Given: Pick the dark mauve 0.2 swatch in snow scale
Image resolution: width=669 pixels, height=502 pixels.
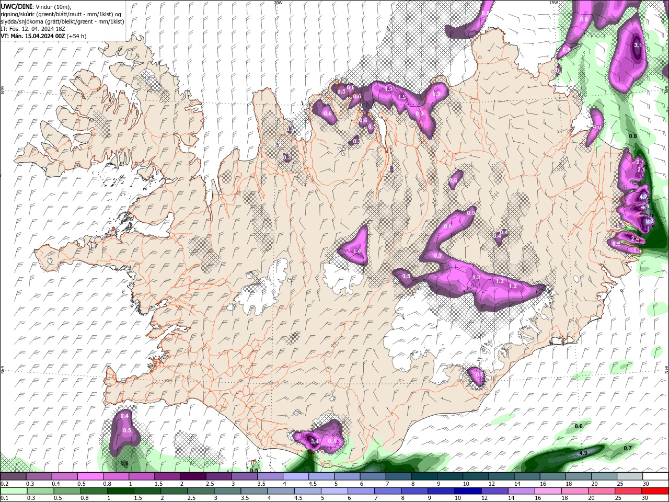Looking at the screenshot, I should [13, 476].
